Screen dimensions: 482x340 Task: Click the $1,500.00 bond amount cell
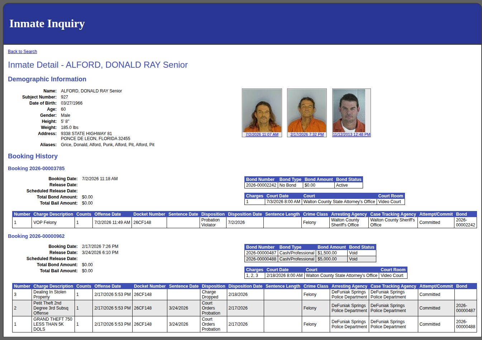coord(331,253)
